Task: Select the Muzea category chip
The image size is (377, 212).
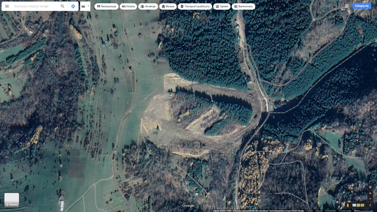Action: pos(168,7)
